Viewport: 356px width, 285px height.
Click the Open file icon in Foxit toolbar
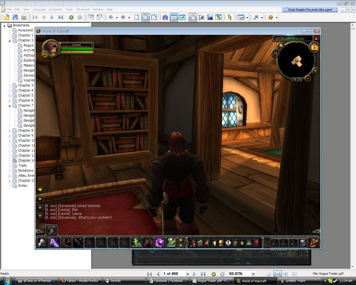[x=6, y=17]
